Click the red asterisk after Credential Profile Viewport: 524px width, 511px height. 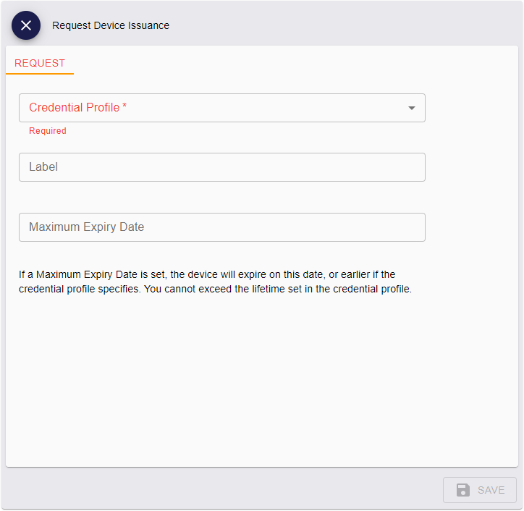tap(124, 107)
